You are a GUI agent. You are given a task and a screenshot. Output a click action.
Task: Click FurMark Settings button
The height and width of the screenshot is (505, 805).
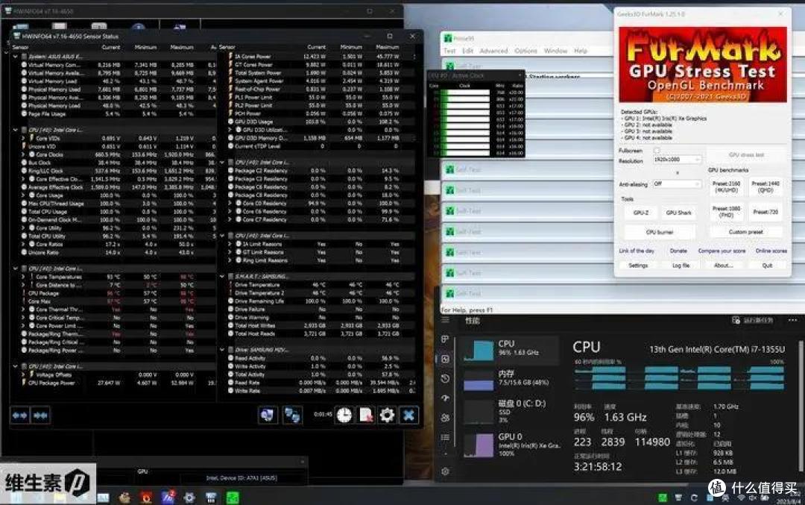(x=638, y=266)
